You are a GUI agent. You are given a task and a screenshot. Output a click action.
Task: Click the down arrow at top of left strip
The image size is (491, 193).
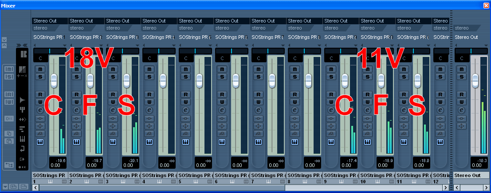click(4, 40)
